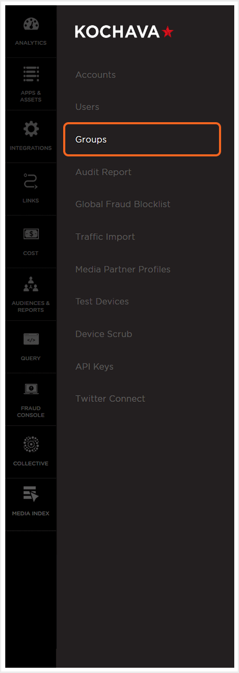Select the highlighted Groups item
The image size is (239, 673).
tap(142, 140)
